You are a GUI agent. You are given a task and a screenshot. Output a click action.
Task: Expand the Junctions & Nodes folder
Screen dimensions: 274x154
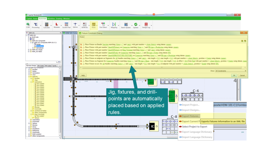click(31, 111)
